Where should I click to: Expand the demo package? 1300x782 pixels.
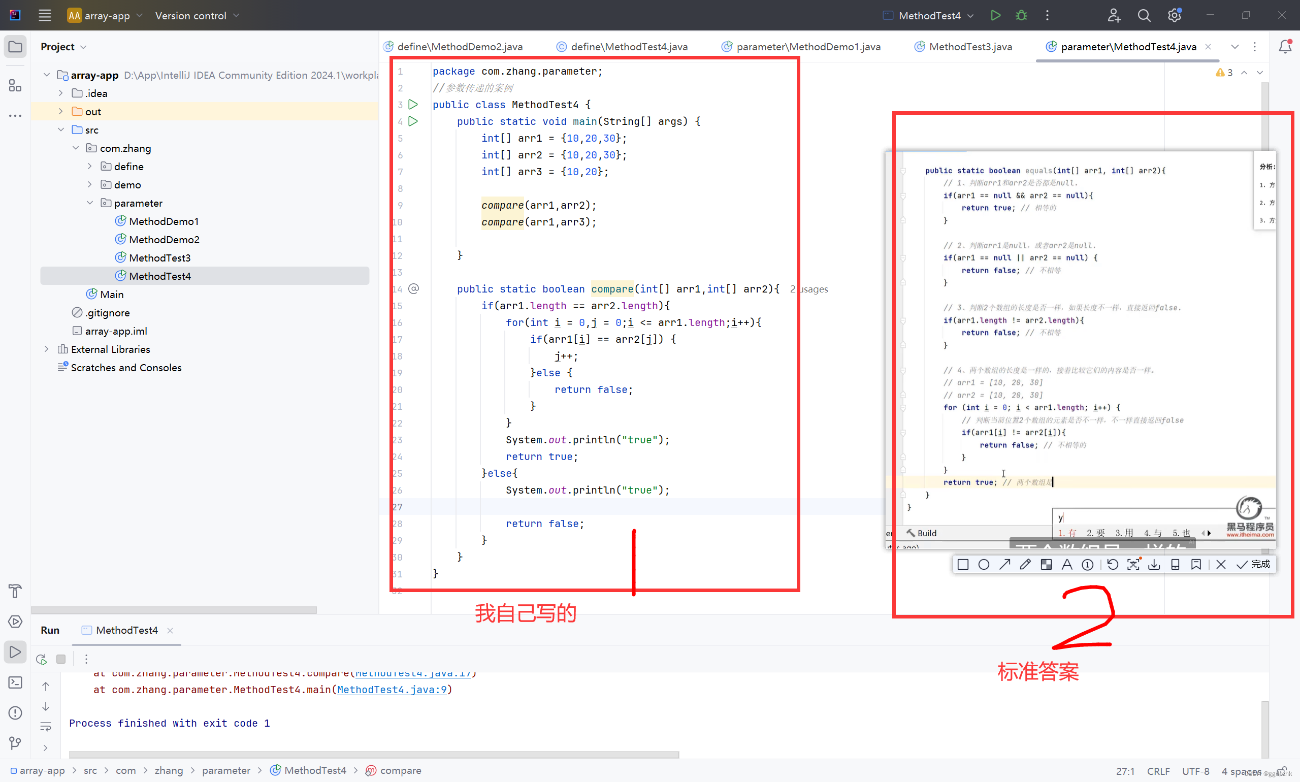click(x=89, y=185)
